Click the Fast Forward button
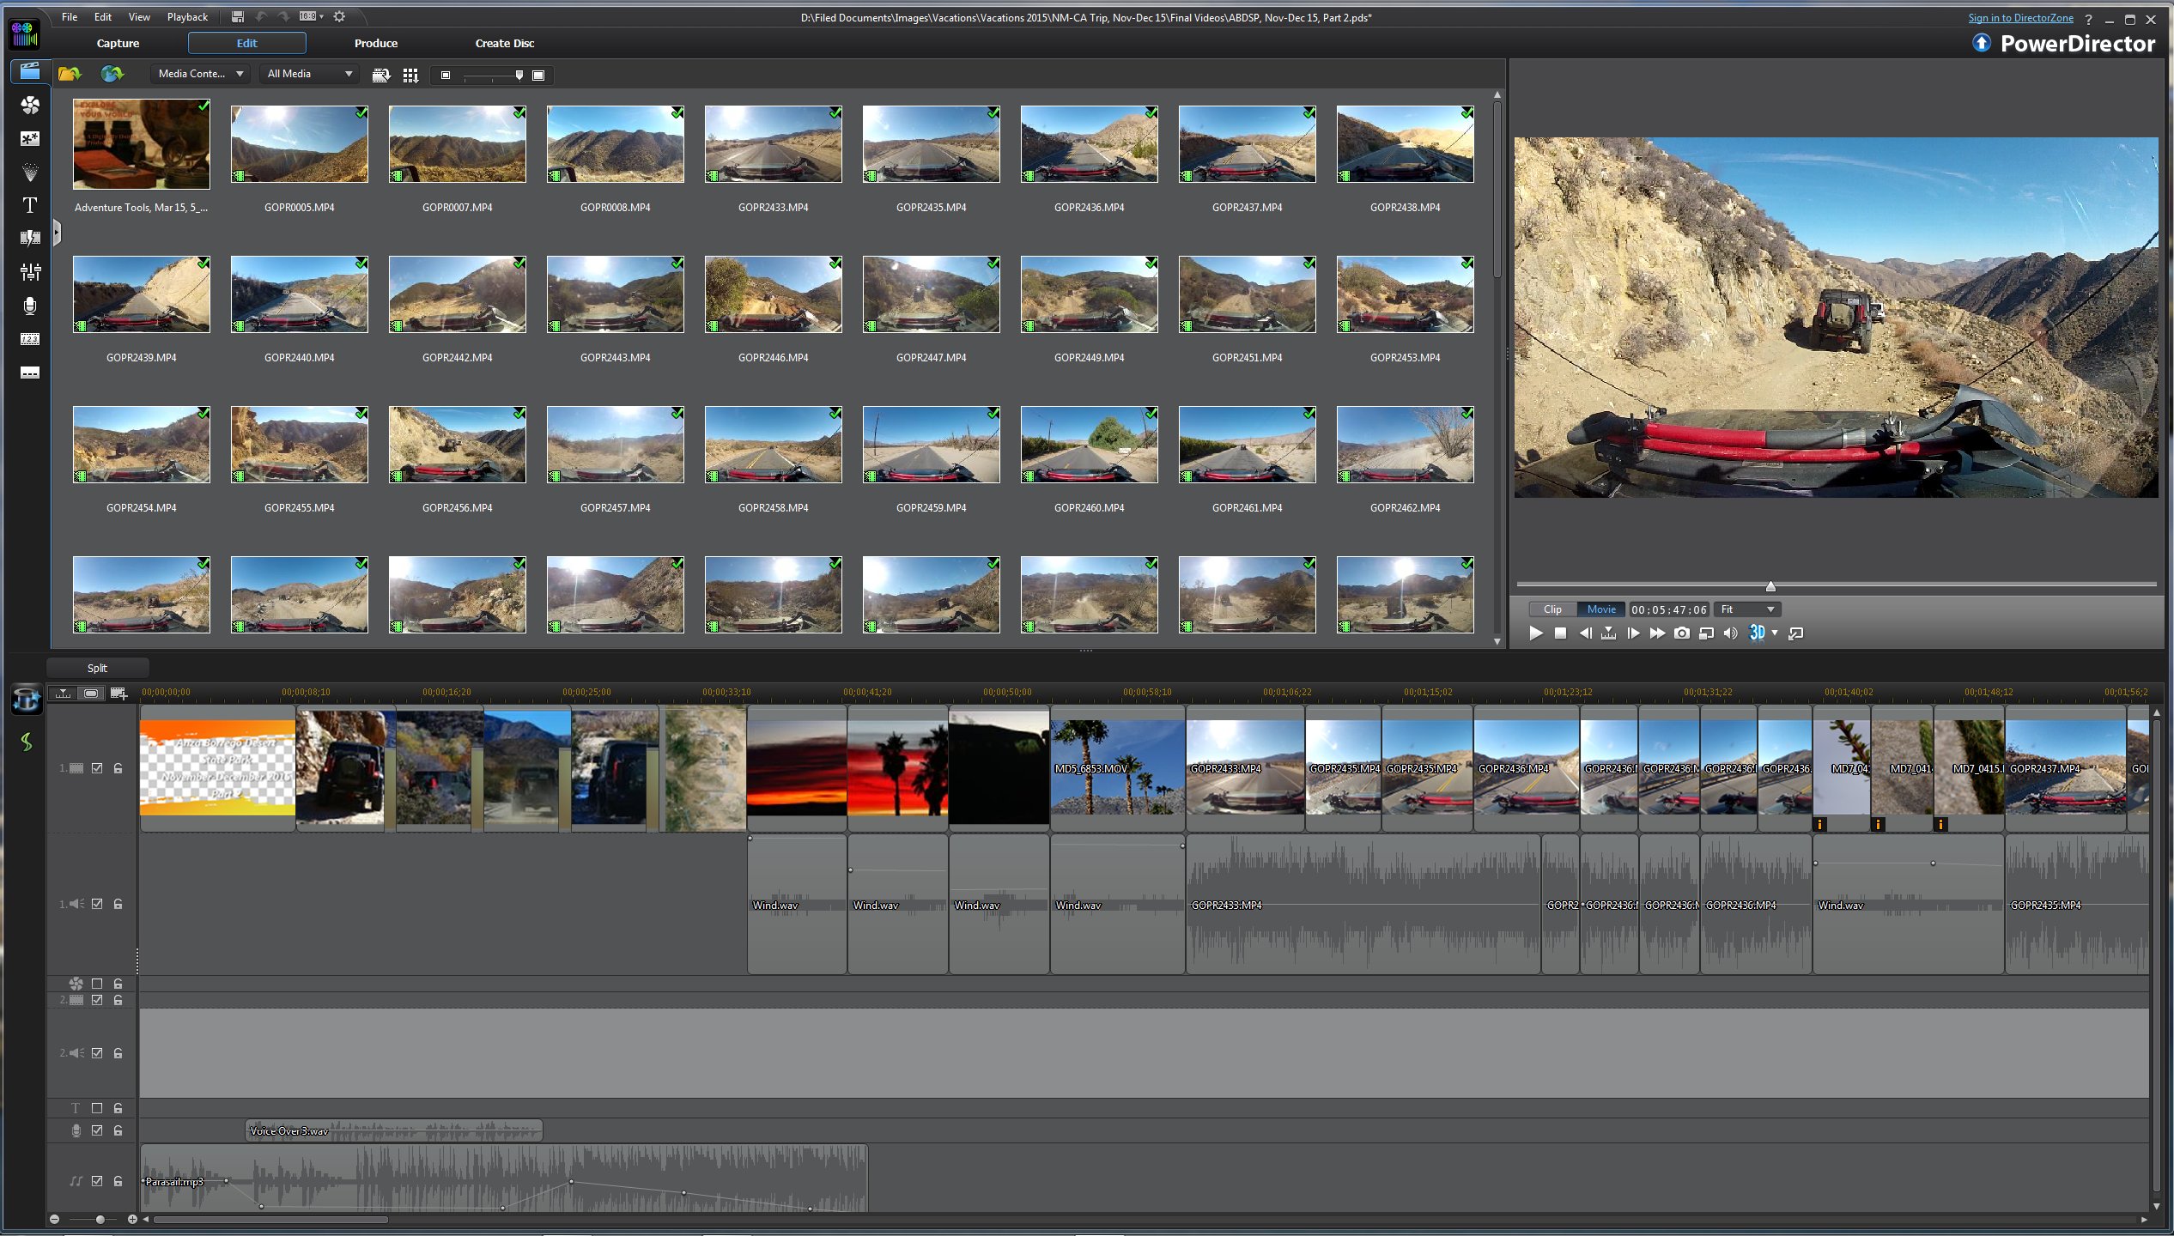 click(x=1657, y=633)
